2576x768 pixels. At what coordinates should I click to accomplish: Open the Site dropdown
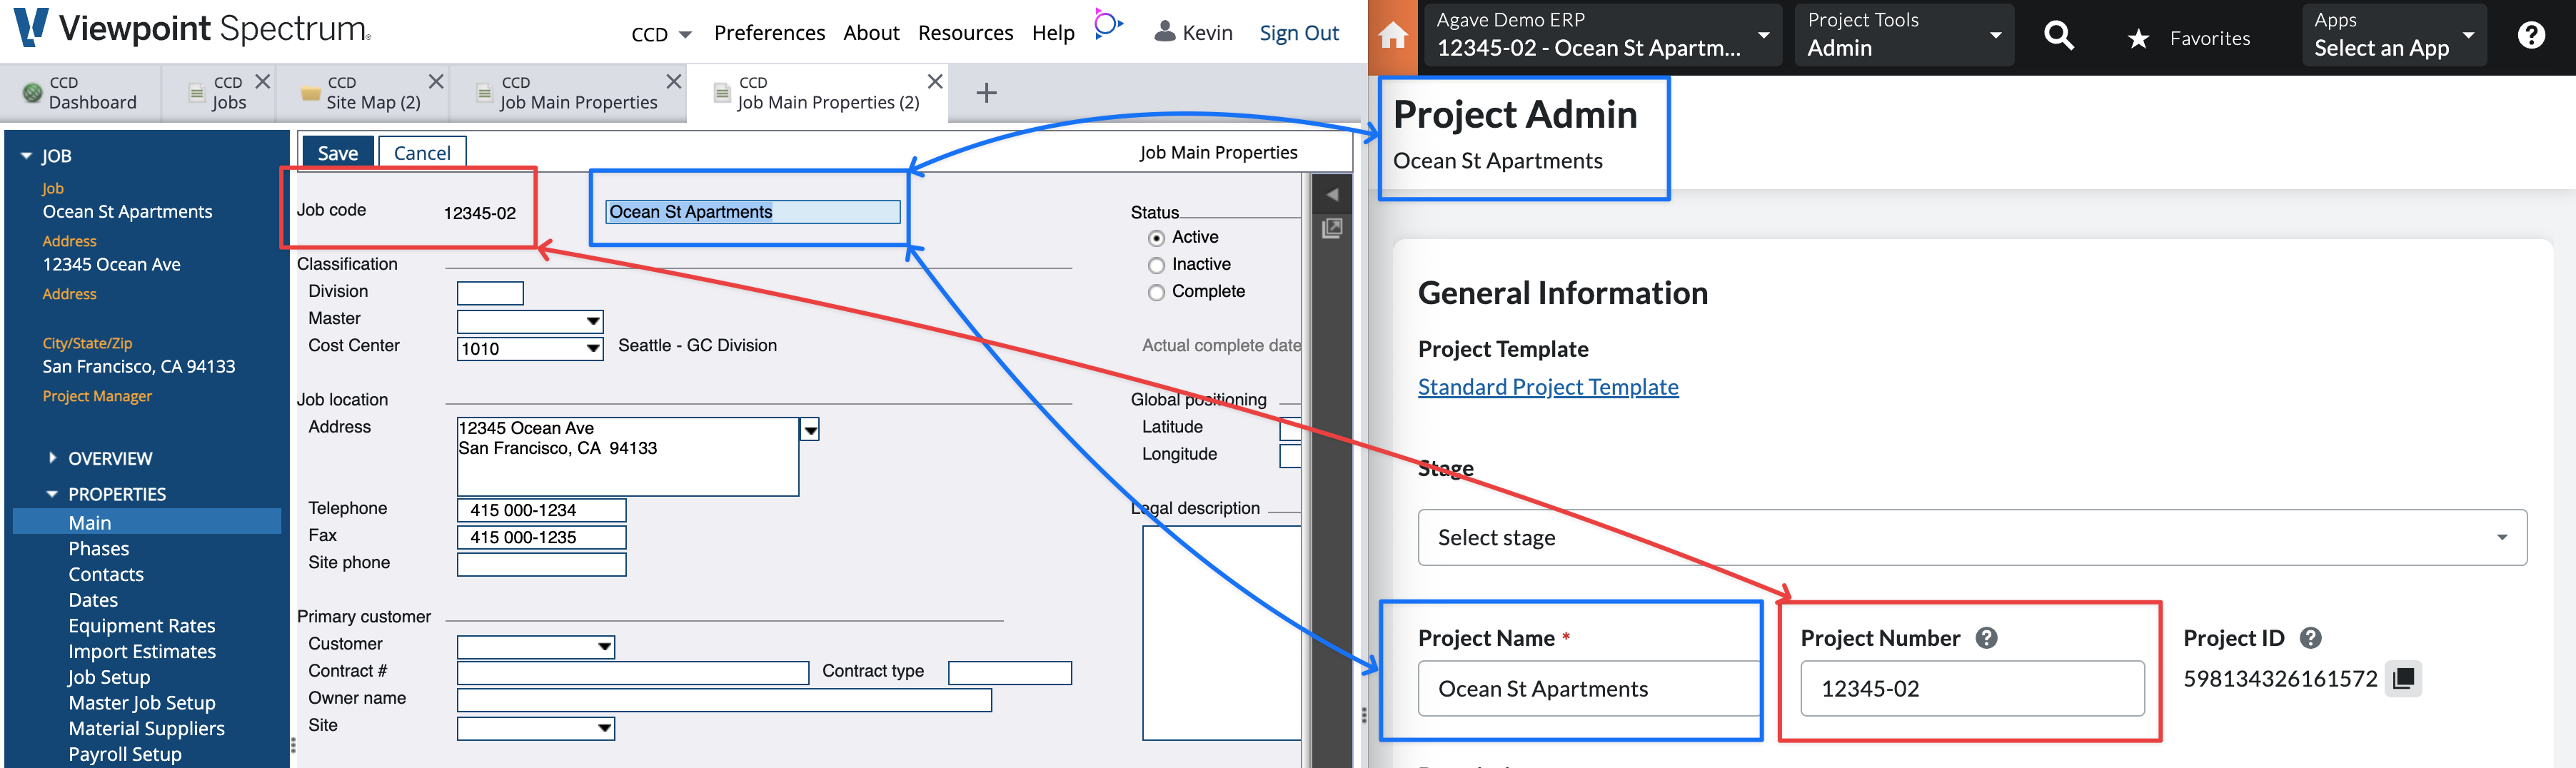(604, 728)
